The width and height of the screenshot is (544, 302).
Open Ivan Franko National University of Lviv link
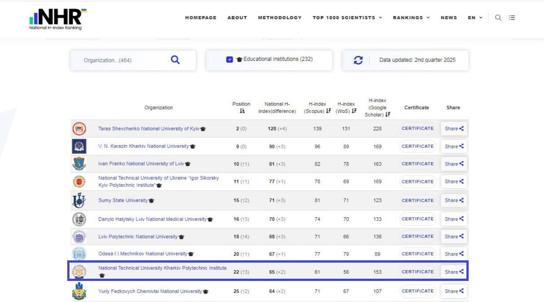pos(141,164)
